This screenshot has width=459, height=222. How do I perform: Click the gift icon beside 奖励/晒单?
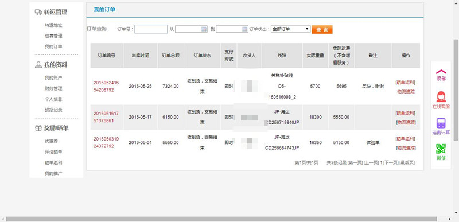click(38, 128)
